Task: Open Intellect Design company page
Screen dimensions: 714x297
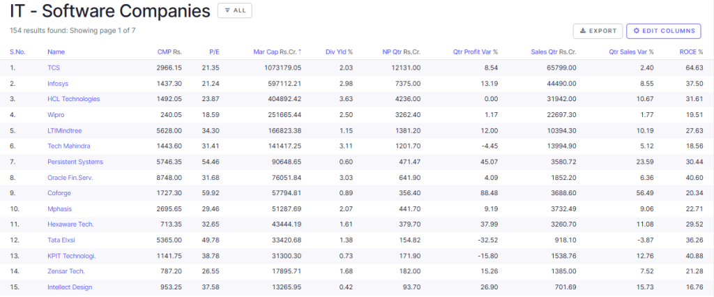Action: coord(69,287)
